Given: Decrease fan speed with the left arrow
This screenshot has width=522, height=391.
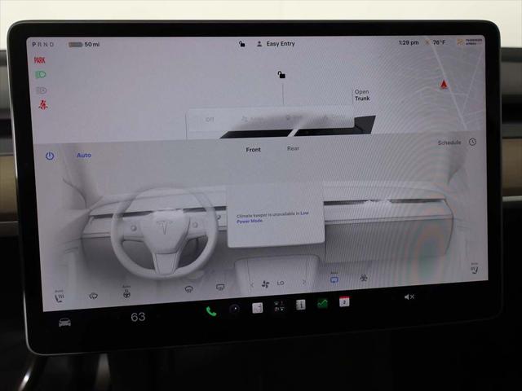Looking at the screenshot, I should pos(252,285).
